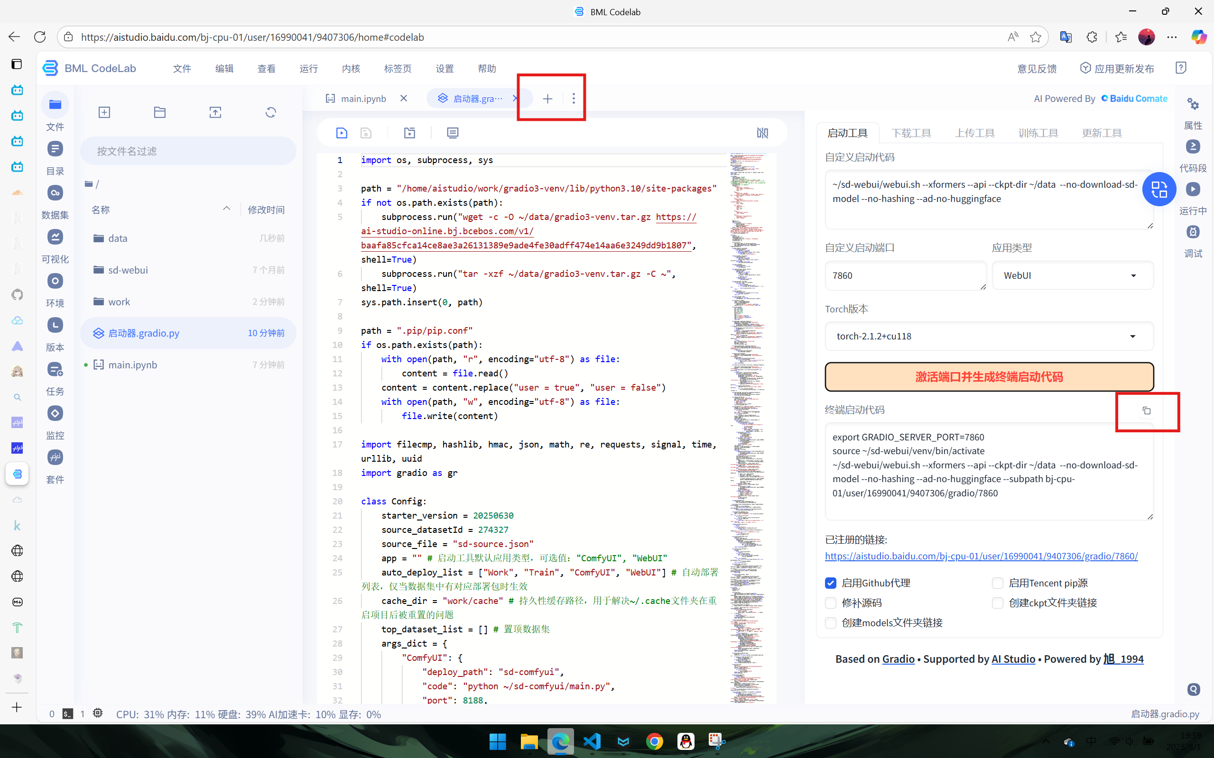The image size is (1214, 758).
Task: Check 创建models文件夹链接 option
Action: pyautogui.click(x=831, y=622)
